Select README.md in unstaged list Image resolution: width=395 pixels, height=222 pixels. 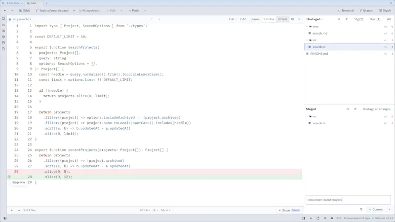point(349,54)
